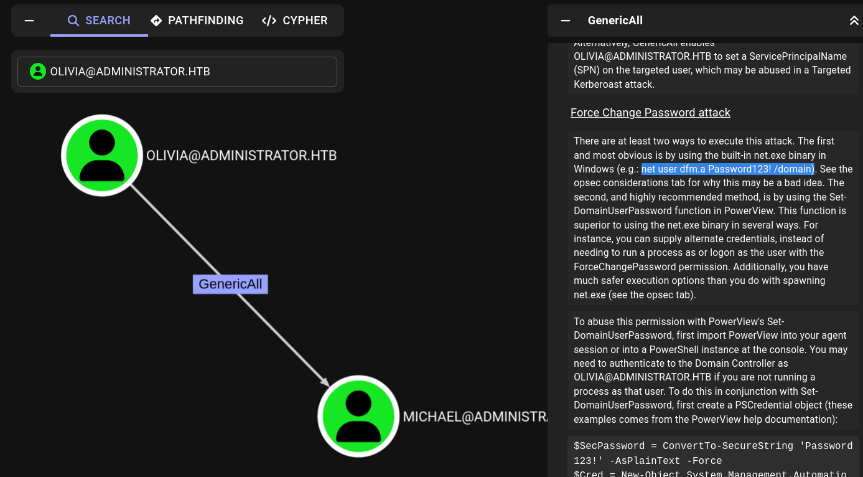Screen dimensions: 863x477
Task: Expand the Force Change Password attack section
Action: click(x=650, y=113)
